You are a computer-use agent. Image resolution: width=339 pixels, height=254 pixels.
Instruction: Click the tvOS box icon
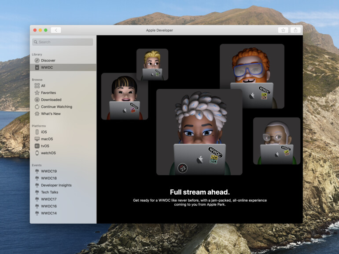click(37, 146)
